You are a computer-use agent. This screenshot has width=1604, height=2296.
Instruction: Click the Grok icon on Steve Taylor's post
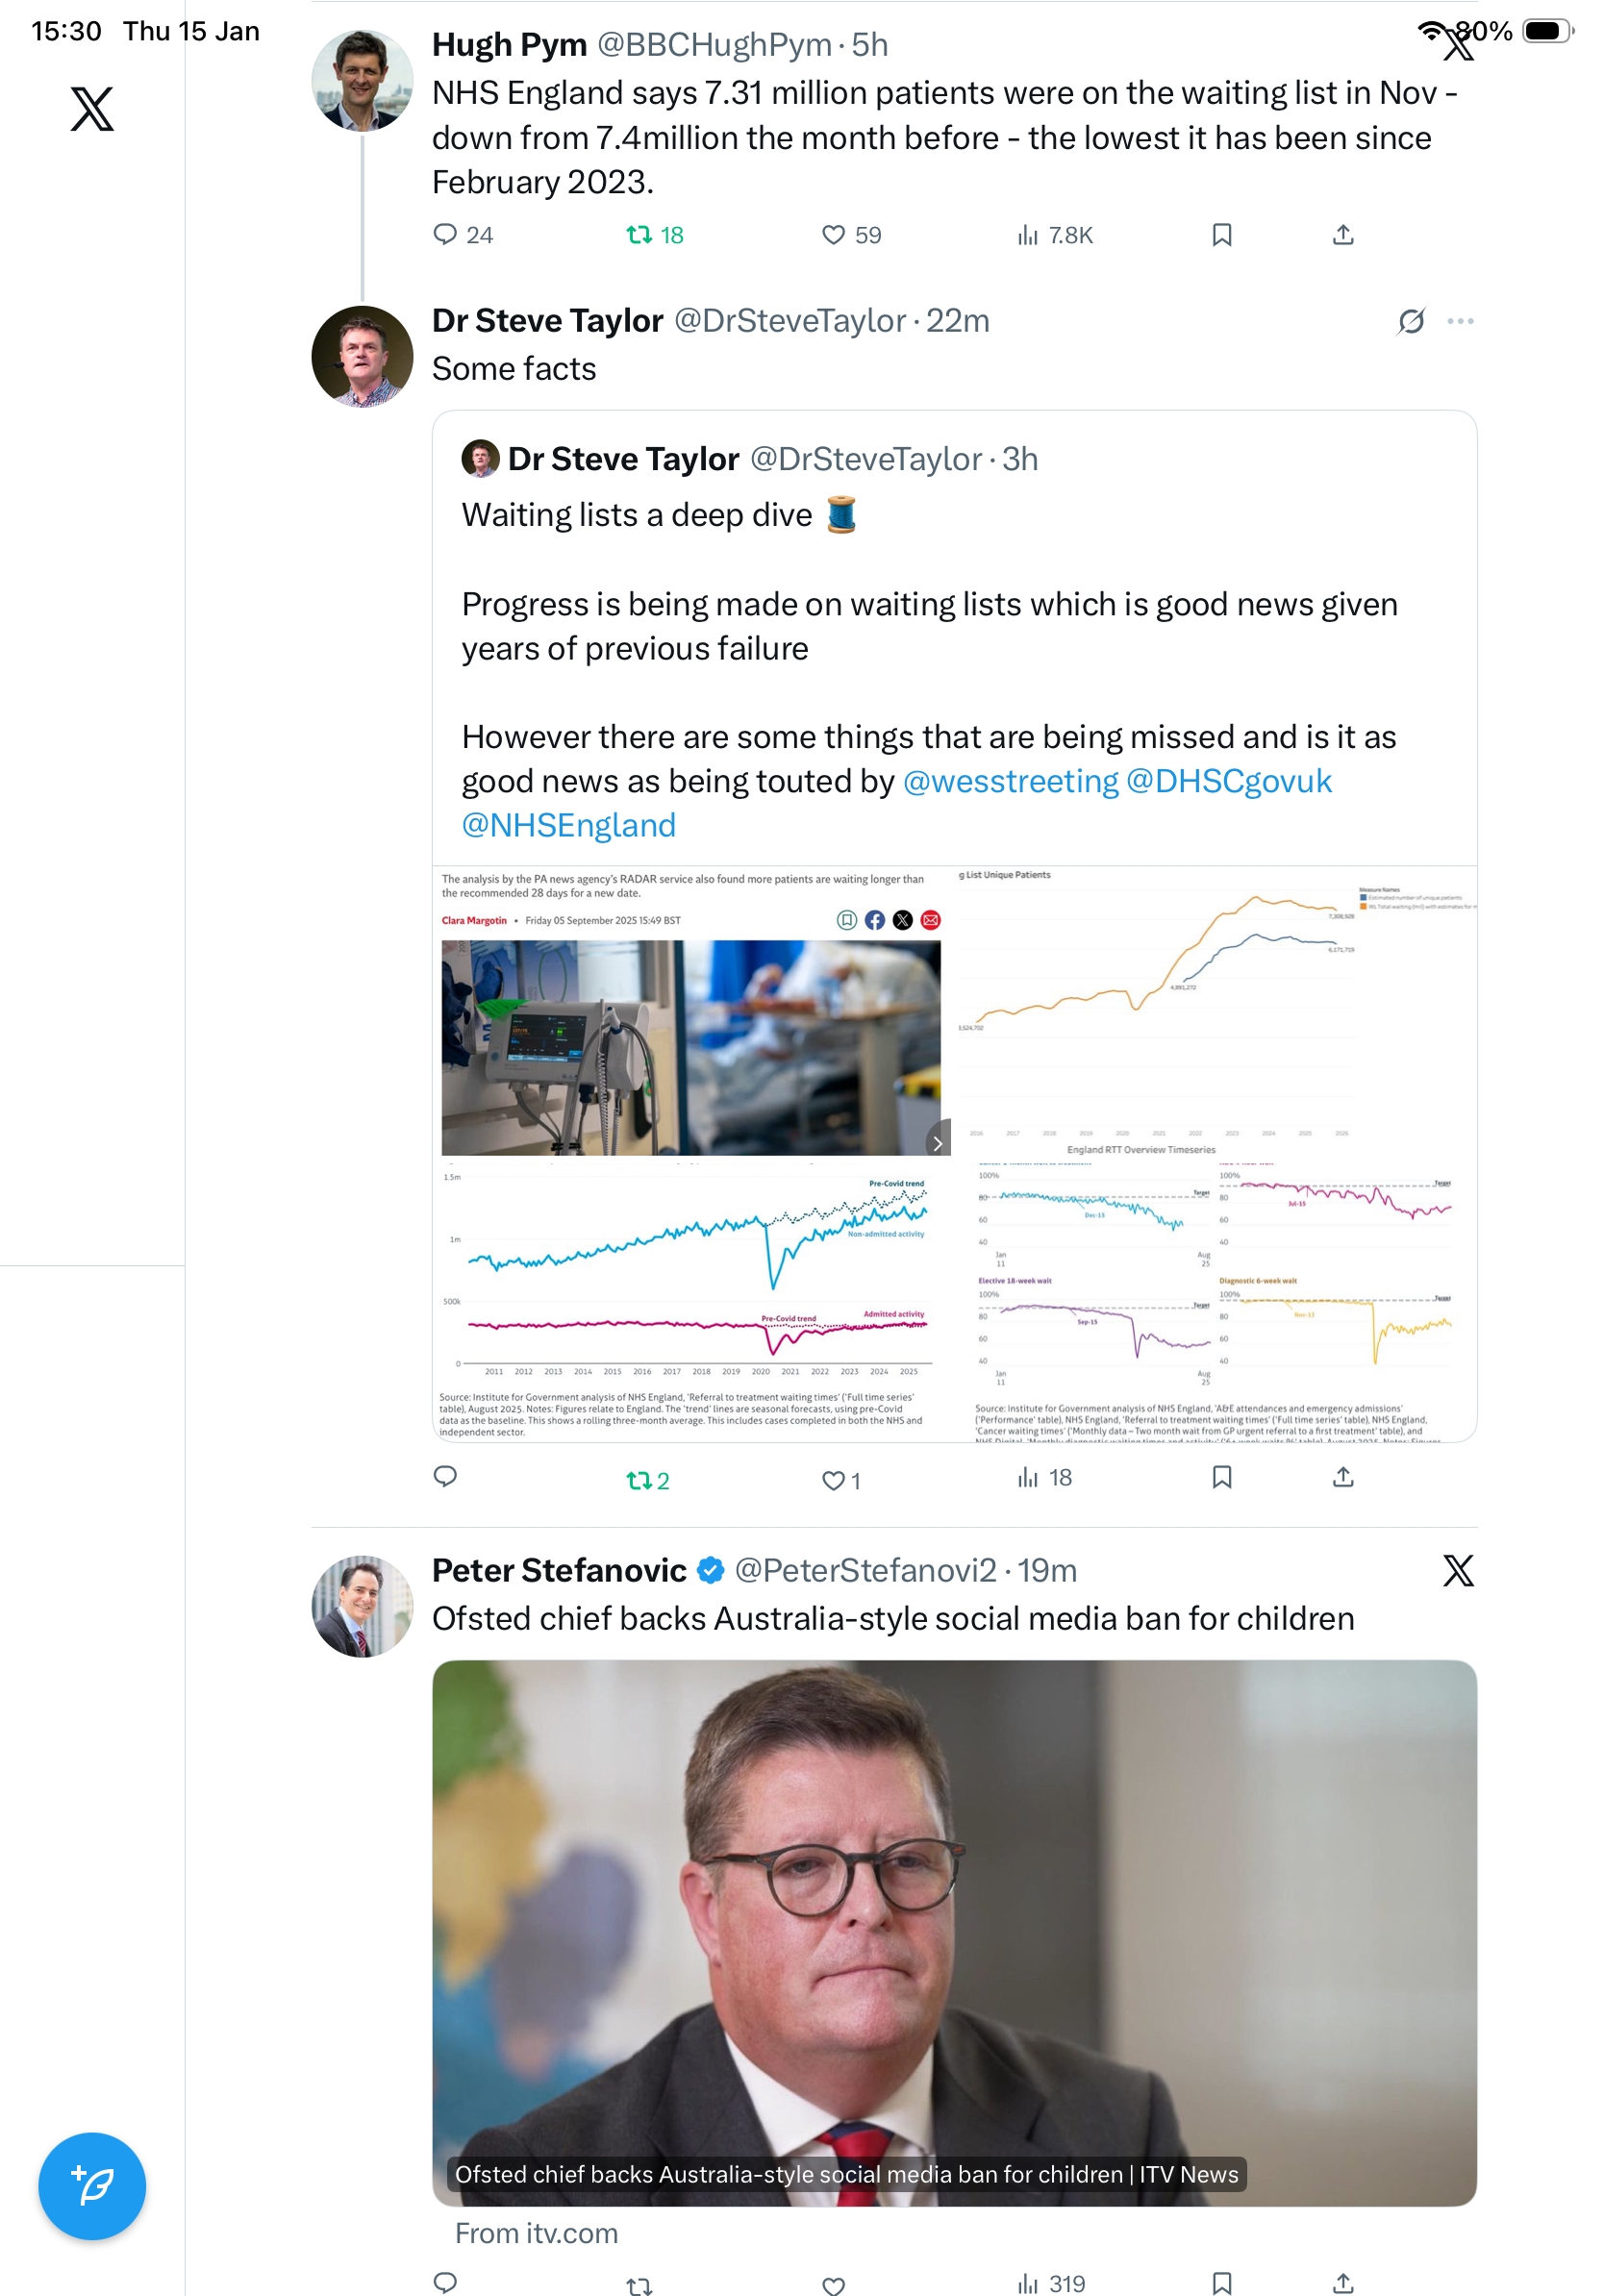pyautogui.click(x=1411, y=321)
